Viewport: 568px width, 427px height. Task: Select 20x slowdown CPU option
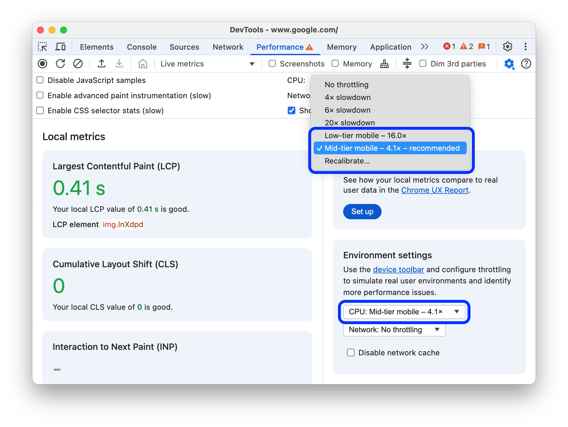click(x=350, y=122)
